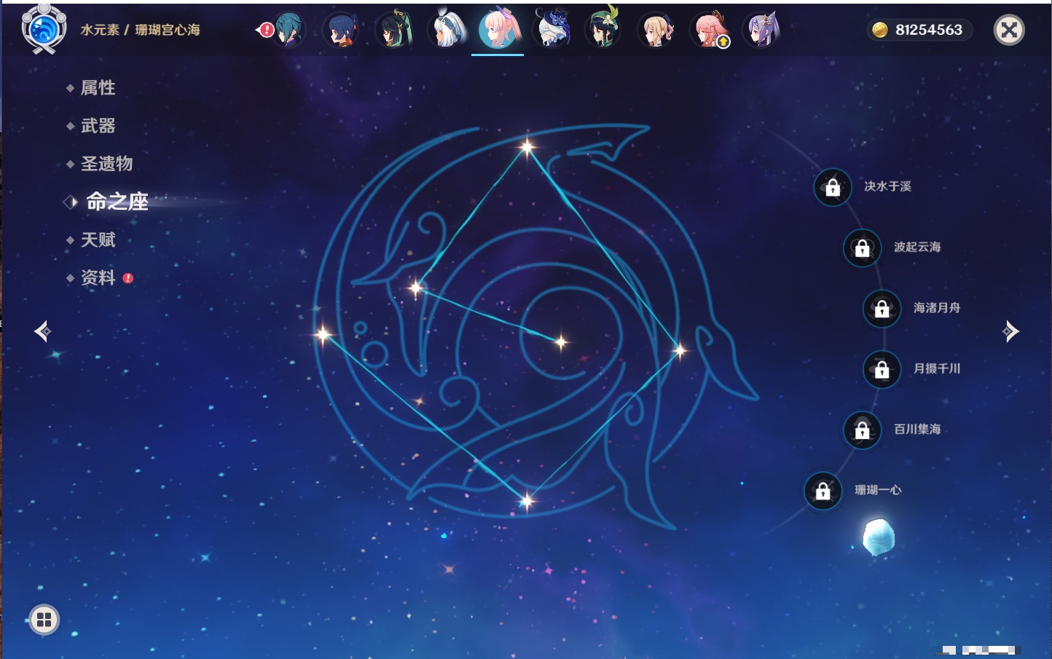Viewport: 1052px width, 659px height.
Task: Click the lock icon for 珊瑚一心
Action: click(823, 491)
